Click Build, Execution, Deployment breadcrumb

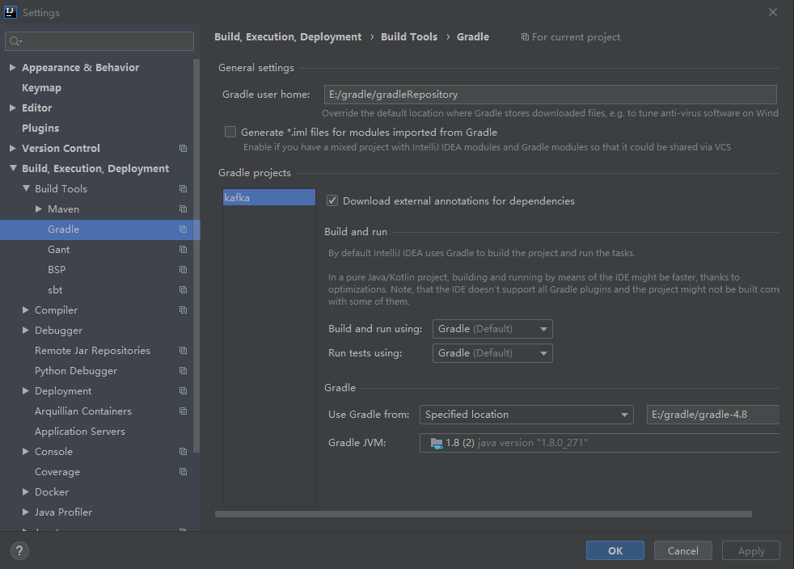tap(288, 37)
